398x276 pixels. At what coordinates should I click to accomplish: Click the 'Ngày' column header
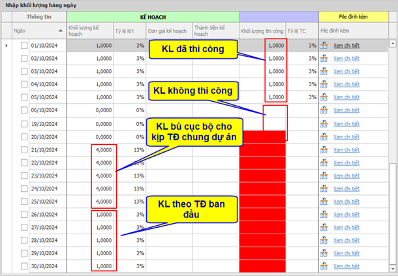coord(20,31)
